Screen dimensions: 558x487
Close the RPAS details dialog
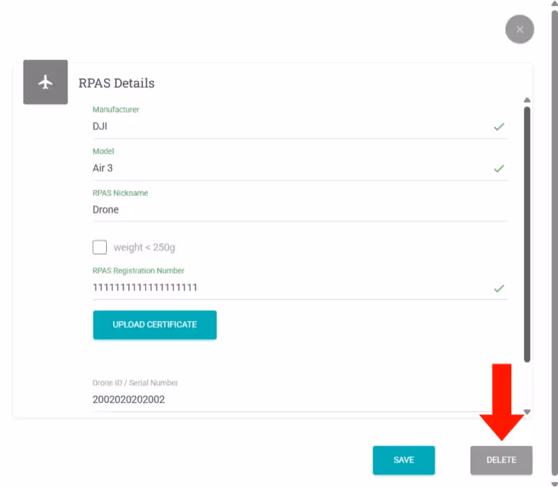coord(519,29)
